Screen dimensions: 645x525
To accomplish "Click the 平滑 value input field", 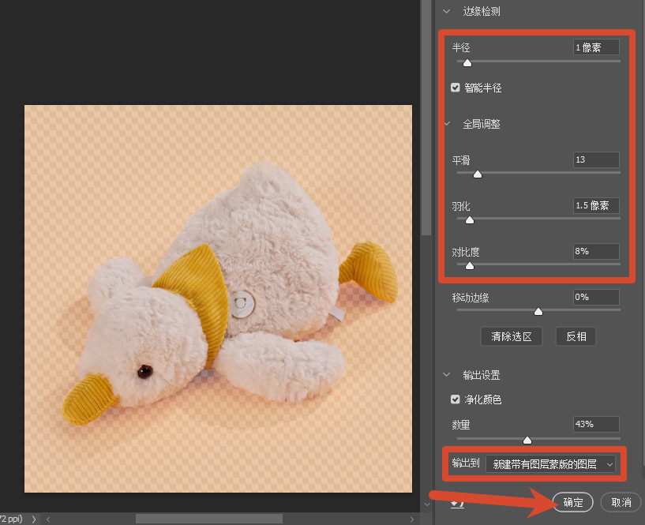I will coord(596,159).
